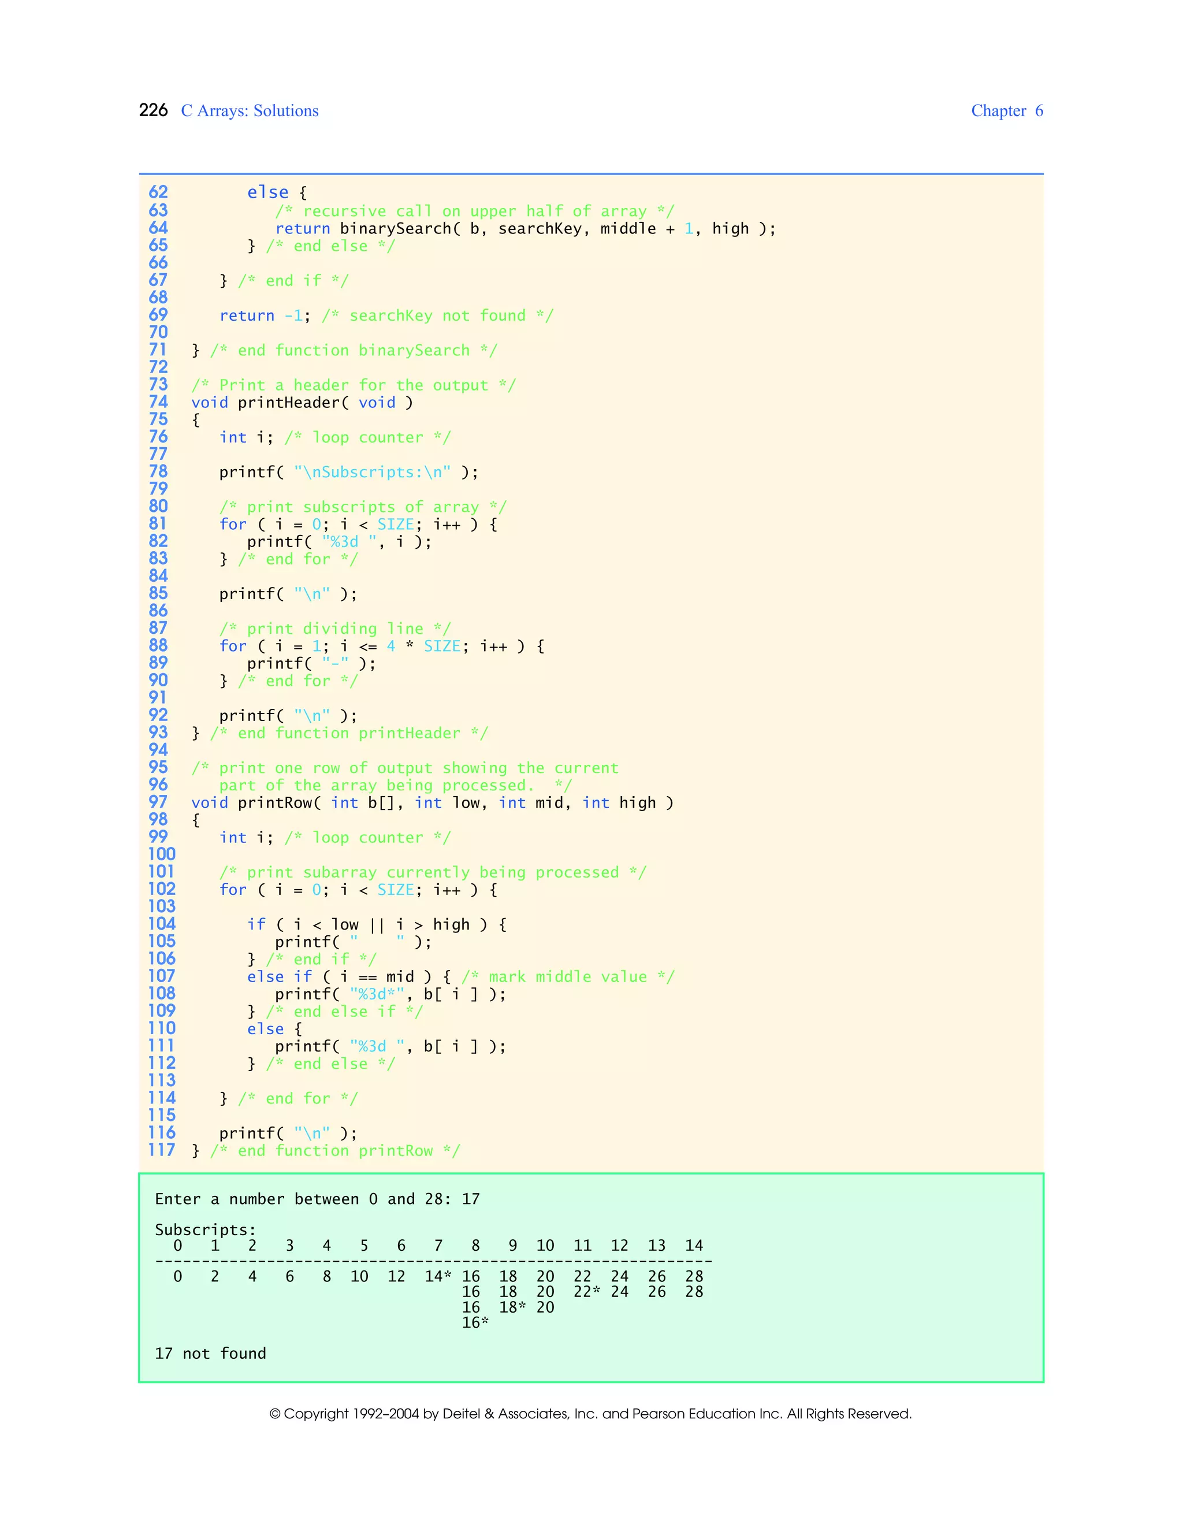The image size is (1183, 1531).
Task: Click the for loop with '4 * SIZE'
Action: pos(382,646)
